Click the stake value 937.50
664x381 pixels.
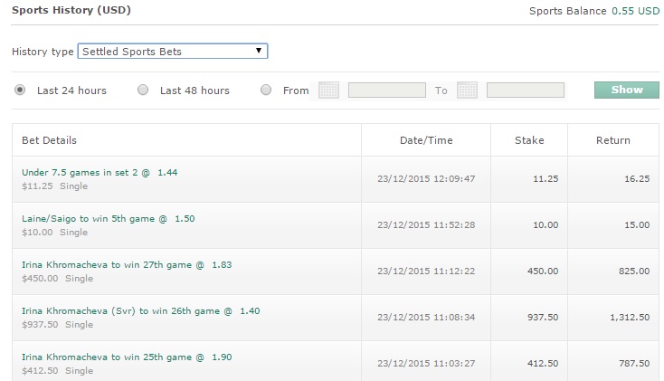(543, 318)
